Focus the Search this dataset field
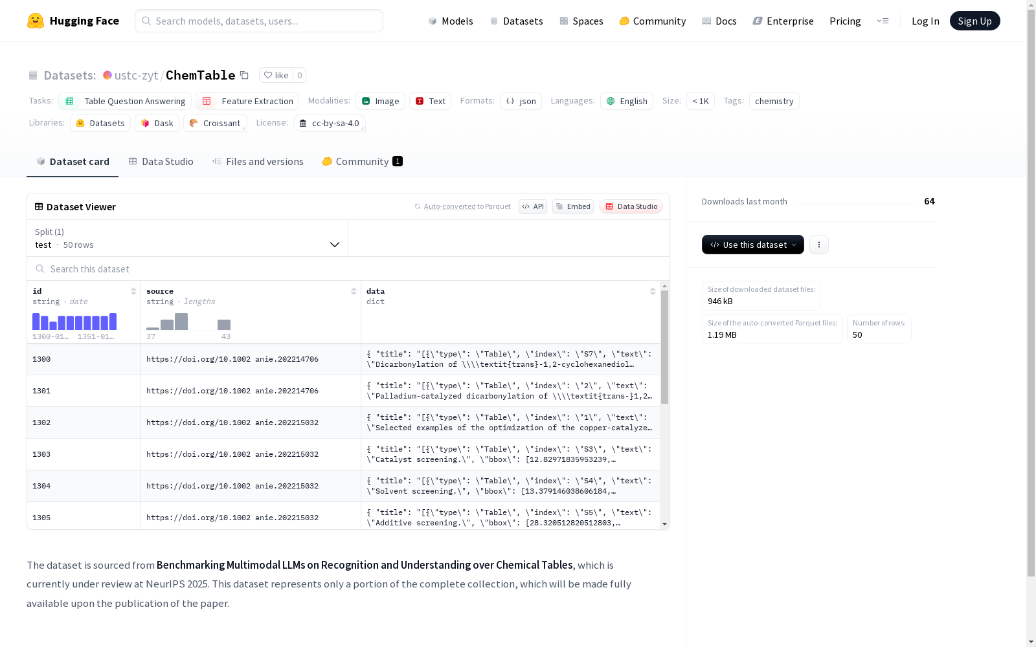This screenshot has height=647, width=1036. [x=348, y=269]
